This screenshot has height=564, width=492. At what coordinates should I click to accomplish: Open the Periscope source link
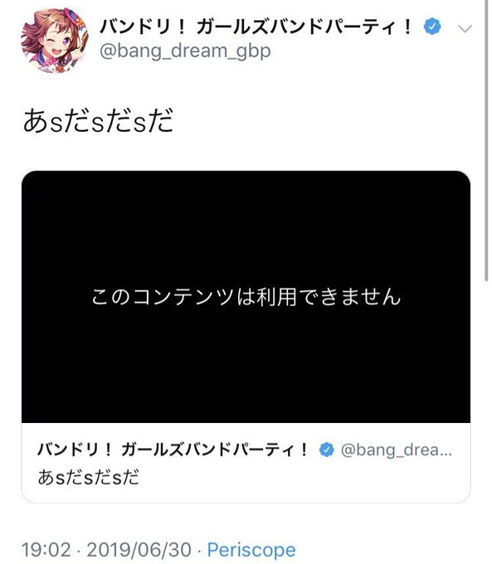pos(251,551)
